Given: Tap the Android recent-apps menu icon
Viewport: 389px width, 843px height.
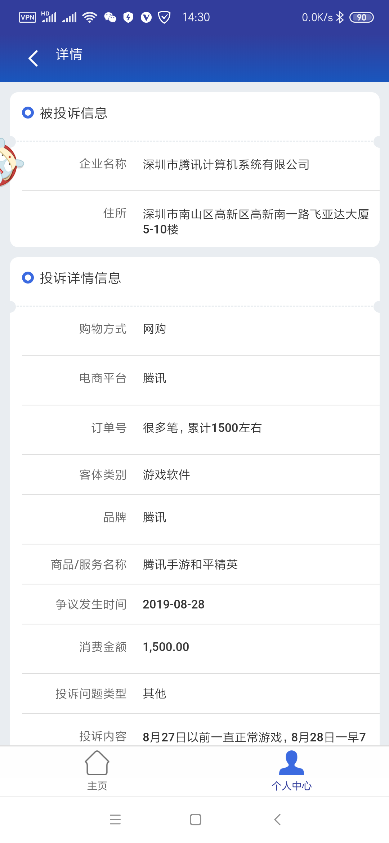Looking at the screenshot, I should [x=115, y=820].
